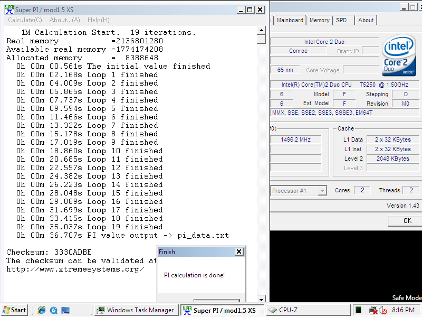Image resolution: width=422 pixels, height=317 pixels.
Task: Click the Version 1.43 label in CPU-Z
Action: coord(402,206)
